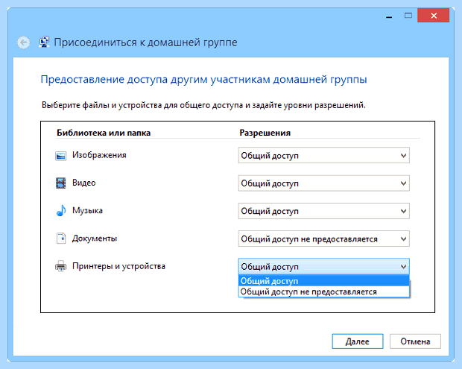Click the Далее button

pyautogui.click(x=358, y=341)
